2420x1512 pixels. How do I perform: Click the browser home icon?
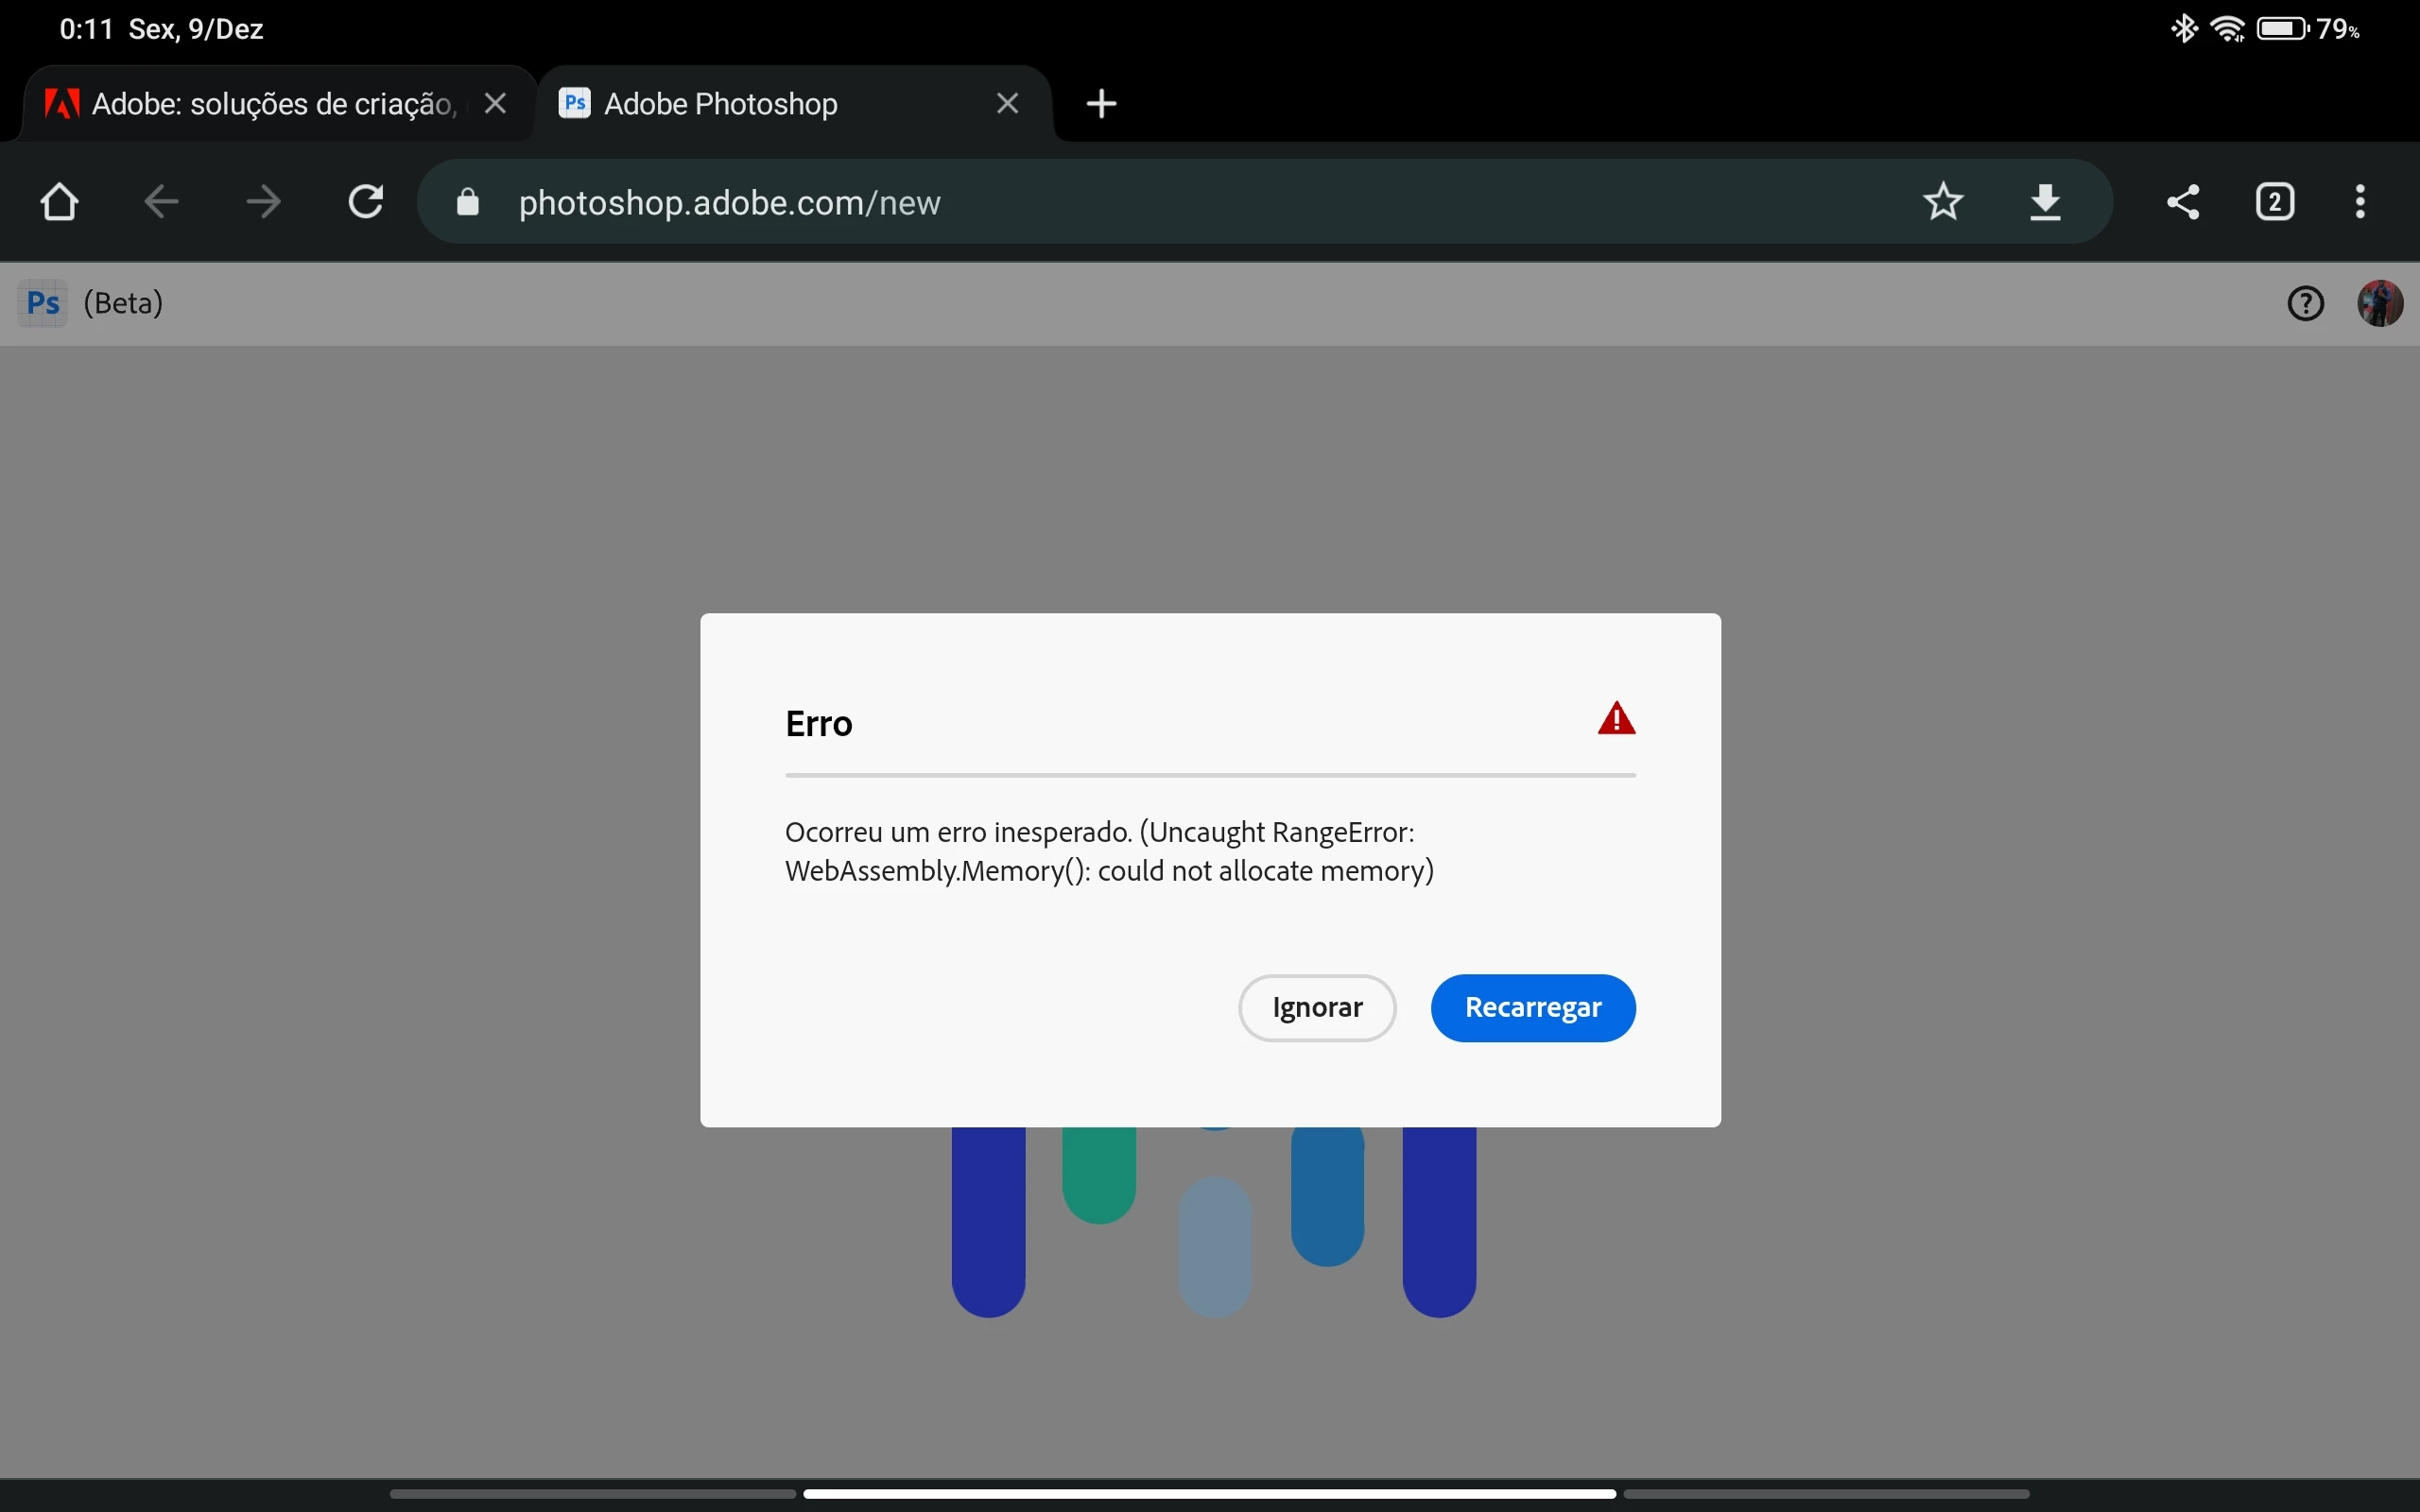click(59, 202)
